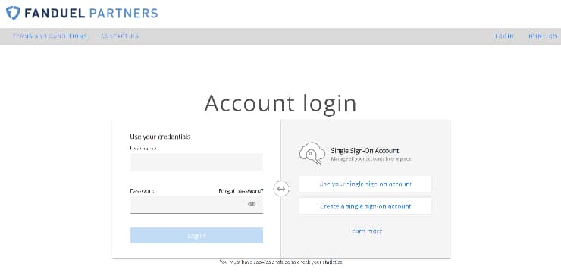Click the FanDuel Partners shield logo

coord(13,13)
